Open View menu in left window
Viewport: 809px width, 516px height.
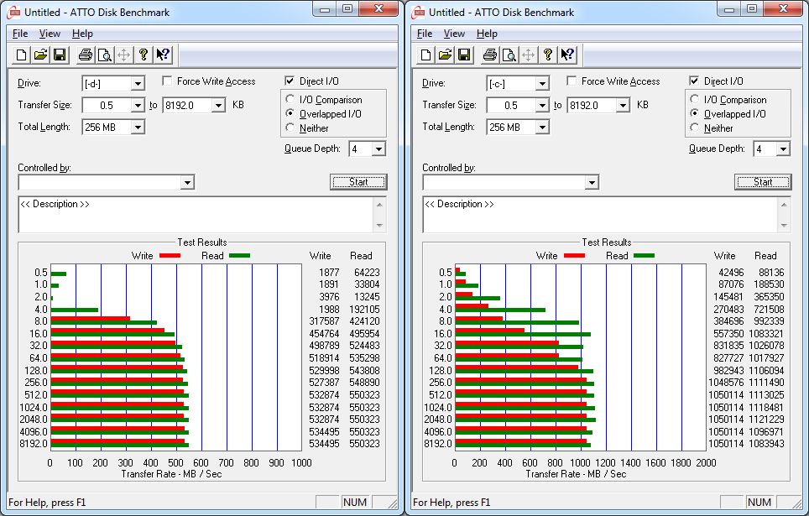pos(50,34)
